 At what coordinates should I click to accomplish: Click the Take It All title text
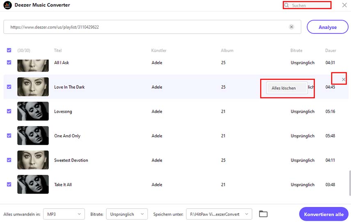[63, 185]
